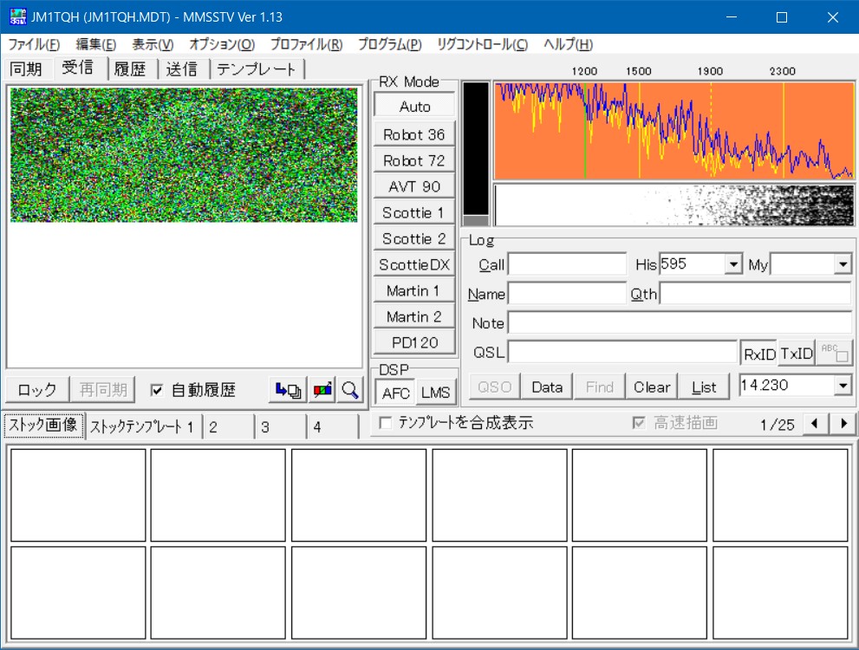Click the first empty stock image slot
The height and width of the screenshot is (650, 859).
78,495
